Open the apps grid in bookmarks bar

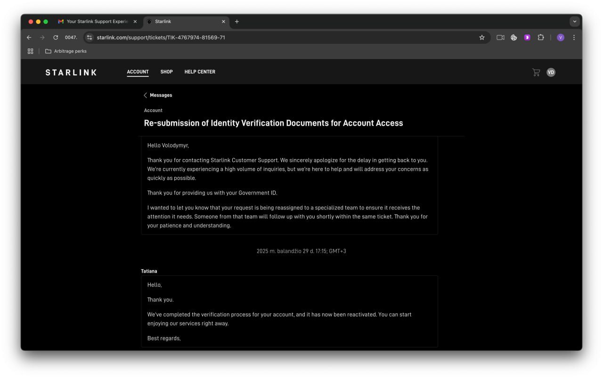point(31,51)
